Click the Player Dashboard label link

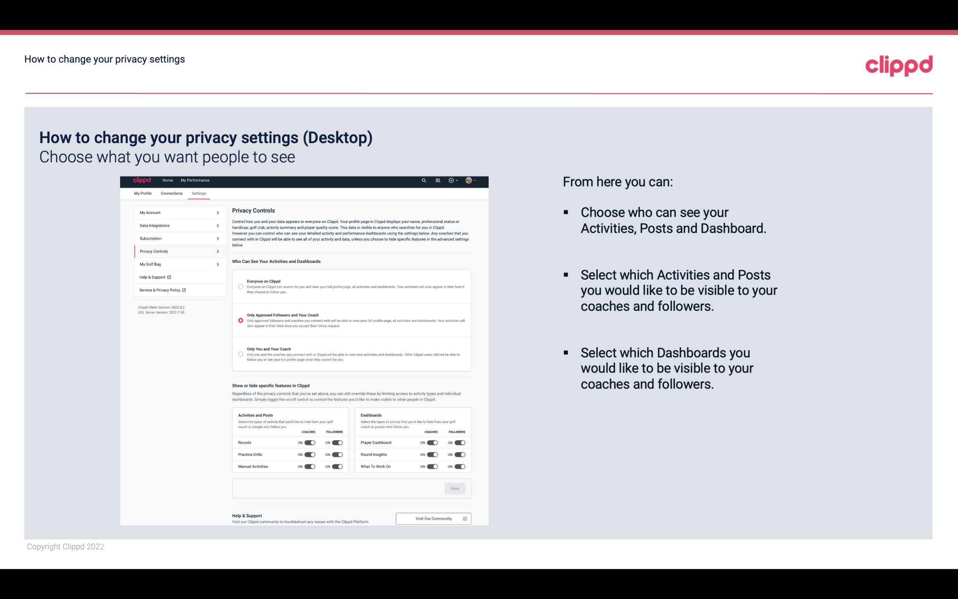(376, 442)
